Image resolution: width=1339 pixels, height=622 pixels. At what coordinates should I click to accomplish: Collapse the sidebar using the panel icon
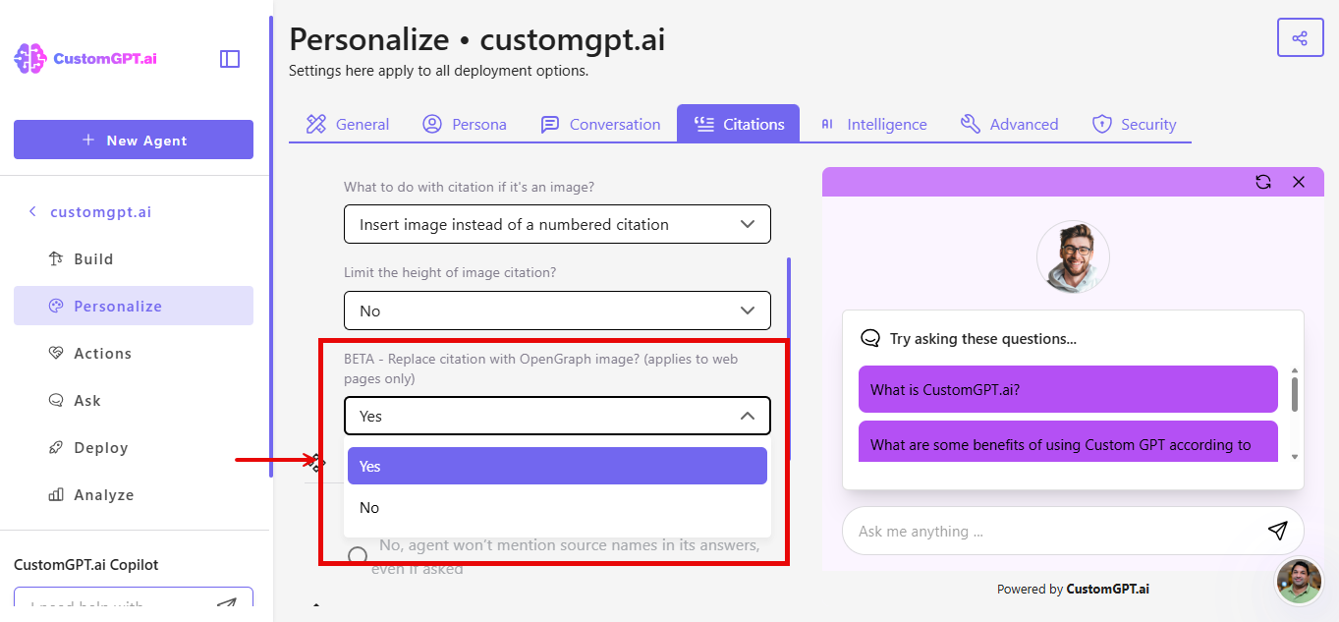click(229, 59)
